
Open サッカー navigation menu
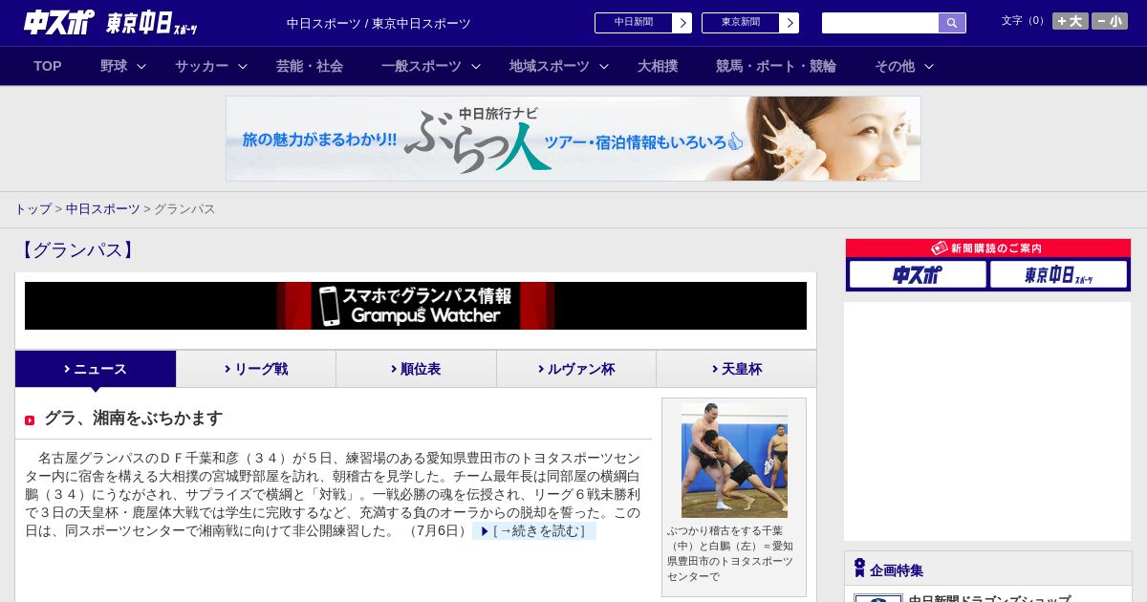tap(202, 66)
